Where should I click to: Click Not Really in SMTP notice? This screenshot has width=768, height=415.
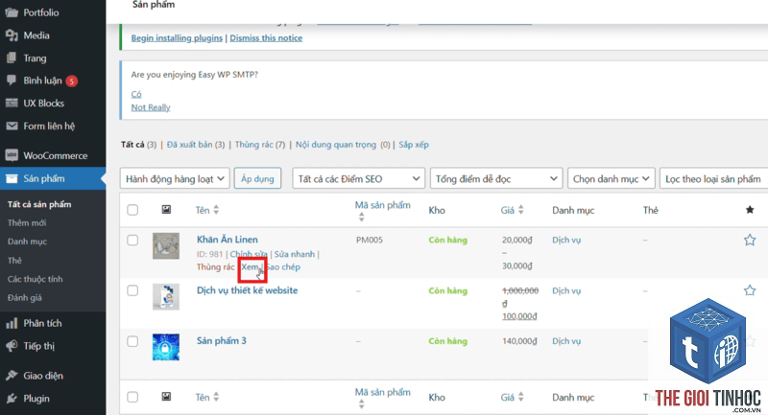coord(151,107)
